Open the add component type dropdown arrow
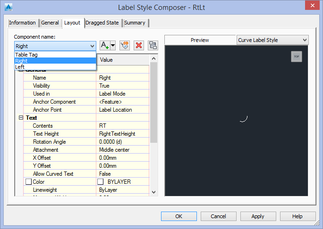 (113, 45)
